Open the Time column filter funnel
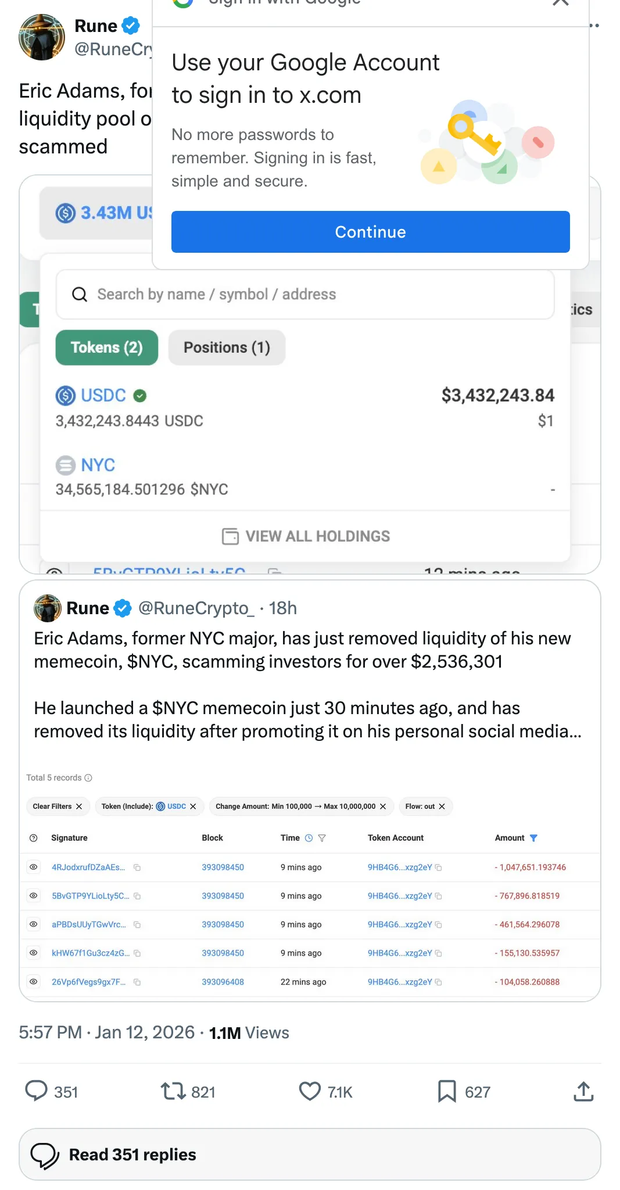The width and height of the screenshot is (620, 1190). pos(322,838)
